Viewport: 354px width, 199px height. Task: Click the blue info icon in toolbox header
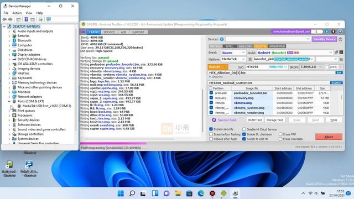click(327, 32)
